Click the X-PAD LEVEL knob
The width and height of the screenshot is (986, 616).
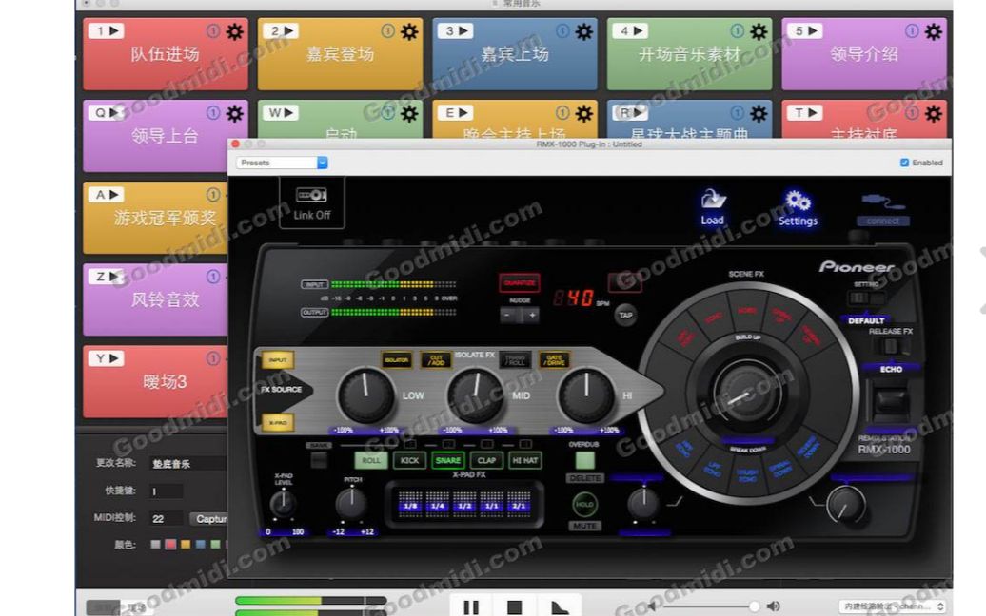pyautogui.click(x=284, y=504)
